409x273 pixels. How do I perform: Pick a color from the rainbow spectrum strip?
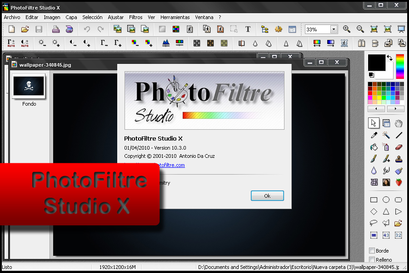pyautogui.click(x=400, y=66)
